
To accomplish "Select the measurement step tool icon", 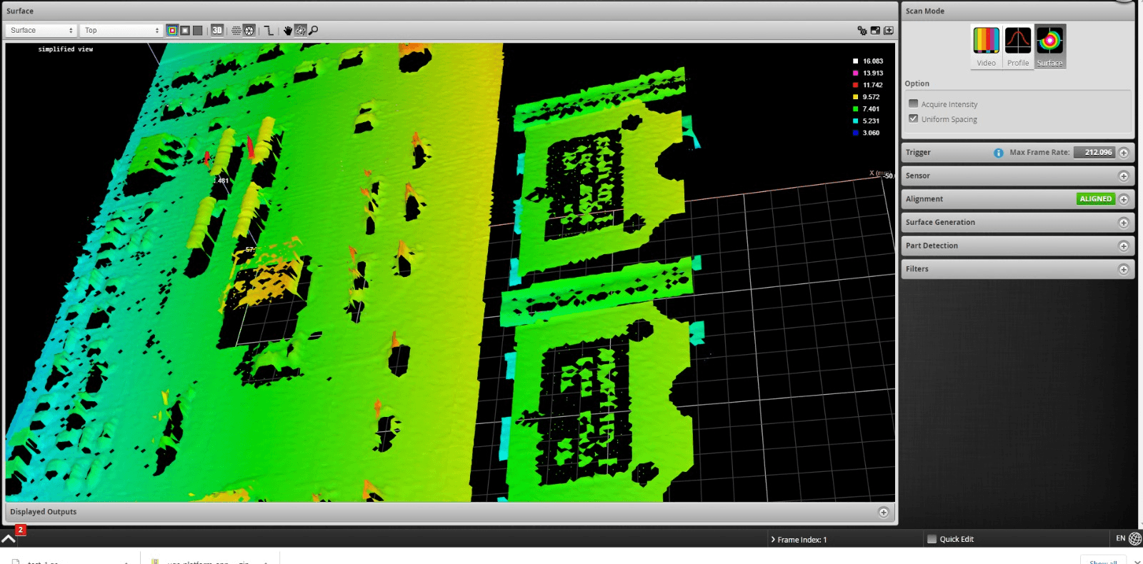I will pos(269,30).
